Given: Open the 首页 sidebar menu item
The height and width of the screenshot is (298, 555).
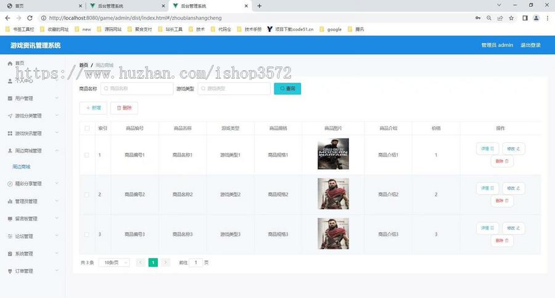Looking at the screenshot, I should [33, 63].
